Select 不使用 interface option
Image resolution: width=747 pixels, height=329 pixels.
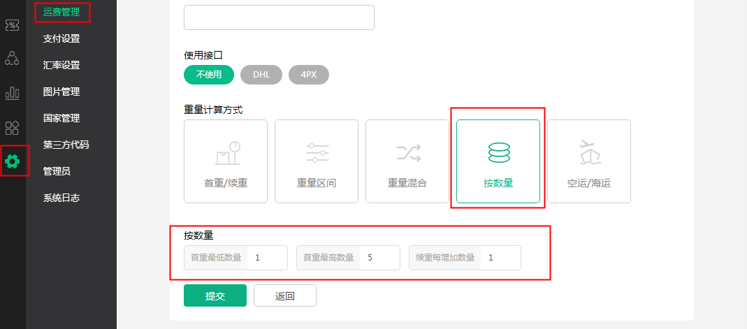tap(209, 75)
